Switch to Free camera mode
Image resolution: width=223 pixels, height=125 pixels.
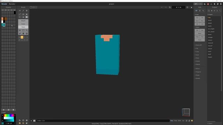tap(176, 121)
